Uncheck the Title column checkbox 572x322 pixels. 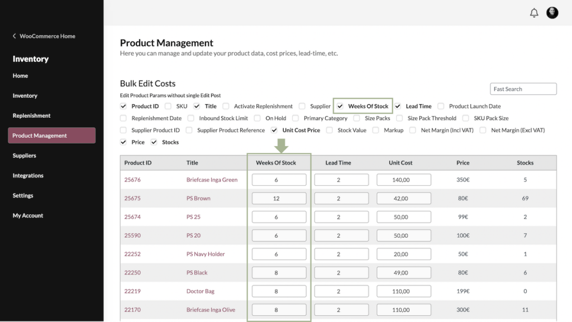pyautogui.click(x=197, y=106)
